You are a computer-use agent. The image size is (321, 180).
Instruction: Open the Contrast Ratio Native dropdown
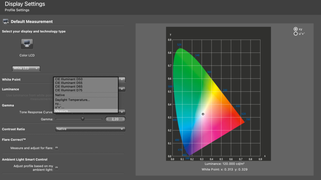coord(90,129)
